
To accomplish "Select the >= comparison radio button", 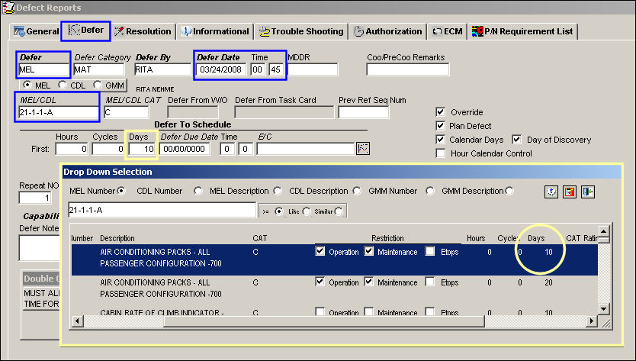I will tap(278, 211).
